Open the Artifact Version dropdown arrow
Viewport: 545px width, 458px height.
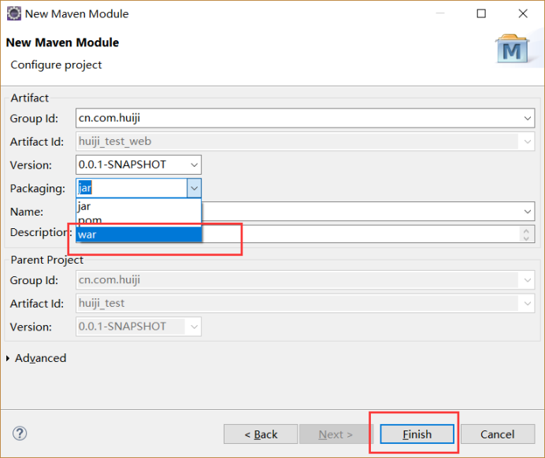194,164
